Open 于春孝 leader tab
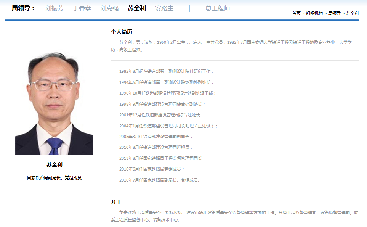Screen dimensions: 367x227 click(x=82, y=8)
